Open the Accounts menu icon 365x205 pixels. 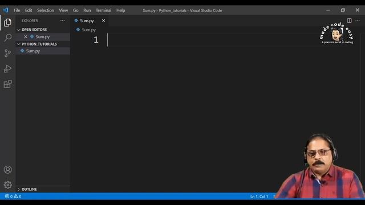pyautogui.click(x=7, y=170)
